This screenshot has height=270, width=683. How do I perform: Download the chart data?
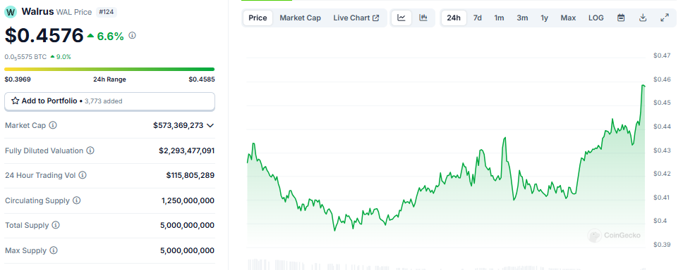click(643, 18)
